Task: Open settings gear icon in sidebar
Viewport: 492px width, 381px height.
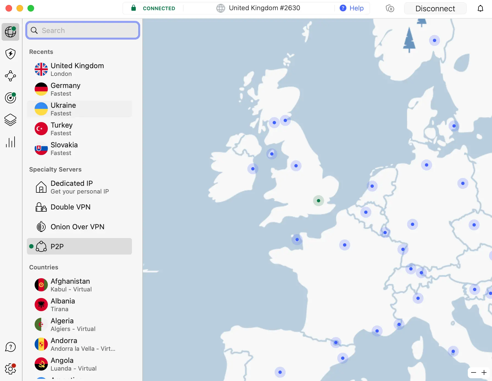Action: (10, 369)
